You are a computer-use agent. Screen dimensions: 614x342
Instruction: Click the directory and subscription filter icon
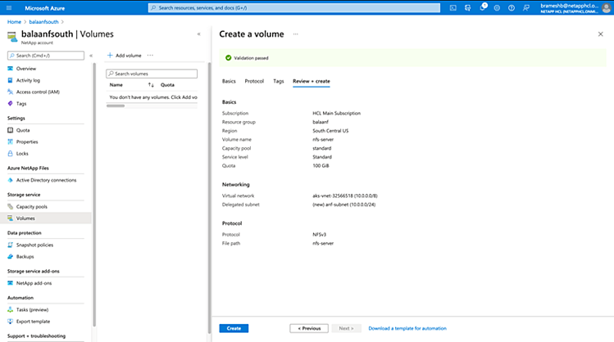[468, 7]
